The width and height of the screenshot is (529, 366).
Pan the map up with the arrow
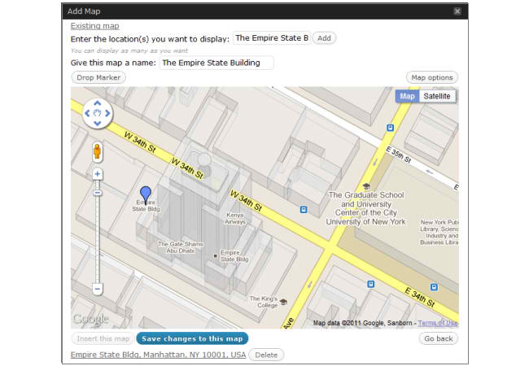98,103
